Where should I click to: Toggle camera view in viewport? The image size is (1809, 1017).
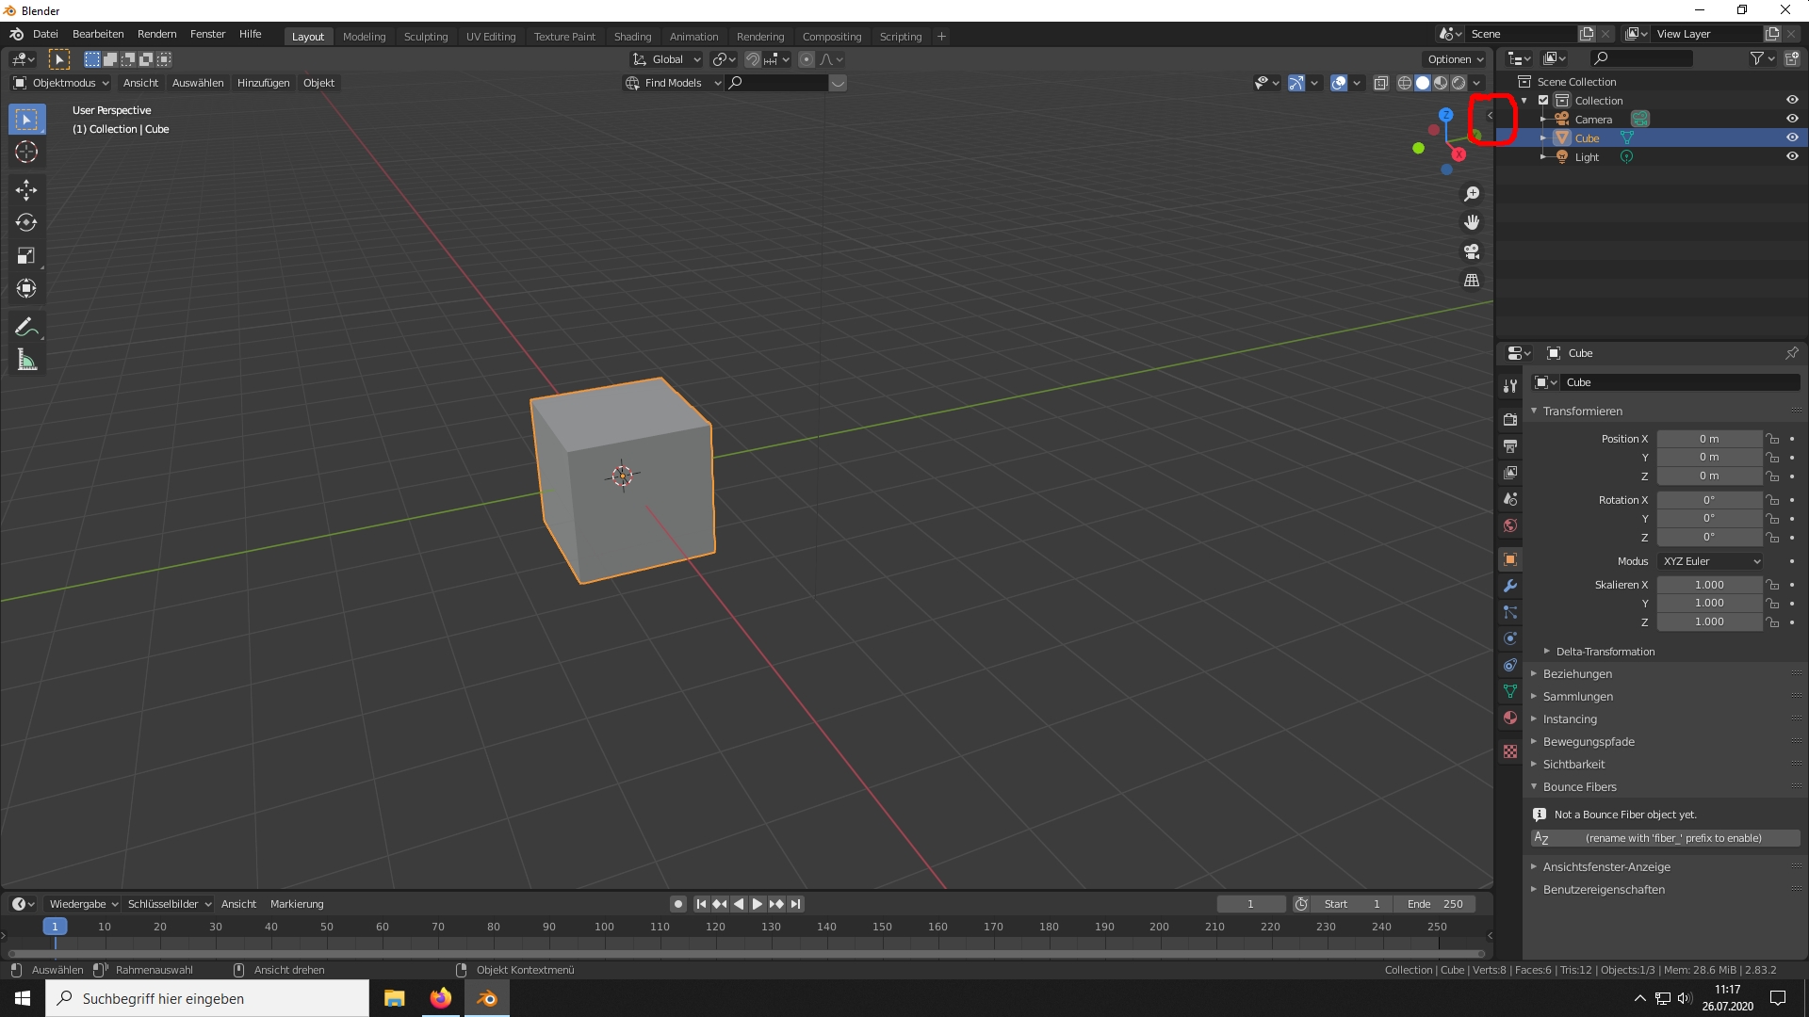click(1472, 251)
